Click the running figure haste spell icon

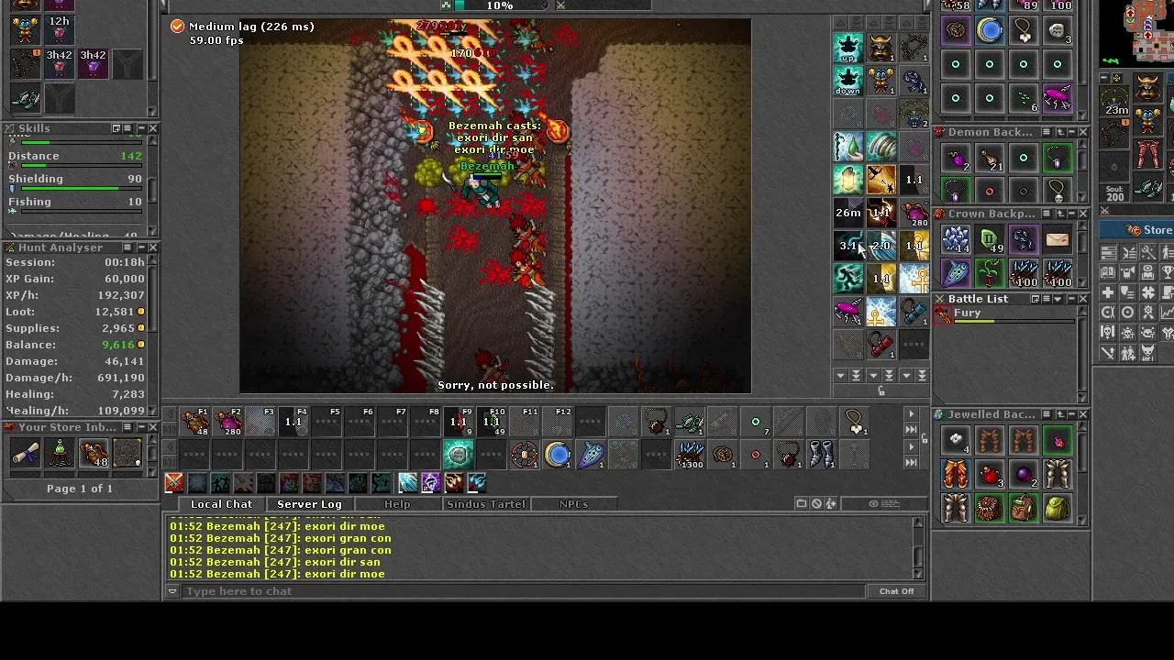click(x=848, y=279)
